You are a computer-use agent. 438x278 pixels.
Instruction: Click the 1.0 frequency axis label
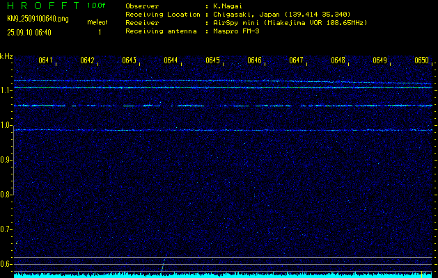click(x=5, y=126)
